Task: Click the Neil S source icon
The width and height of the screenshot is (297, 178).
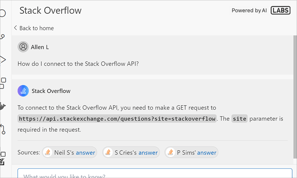Action: [x=48, y=152]
